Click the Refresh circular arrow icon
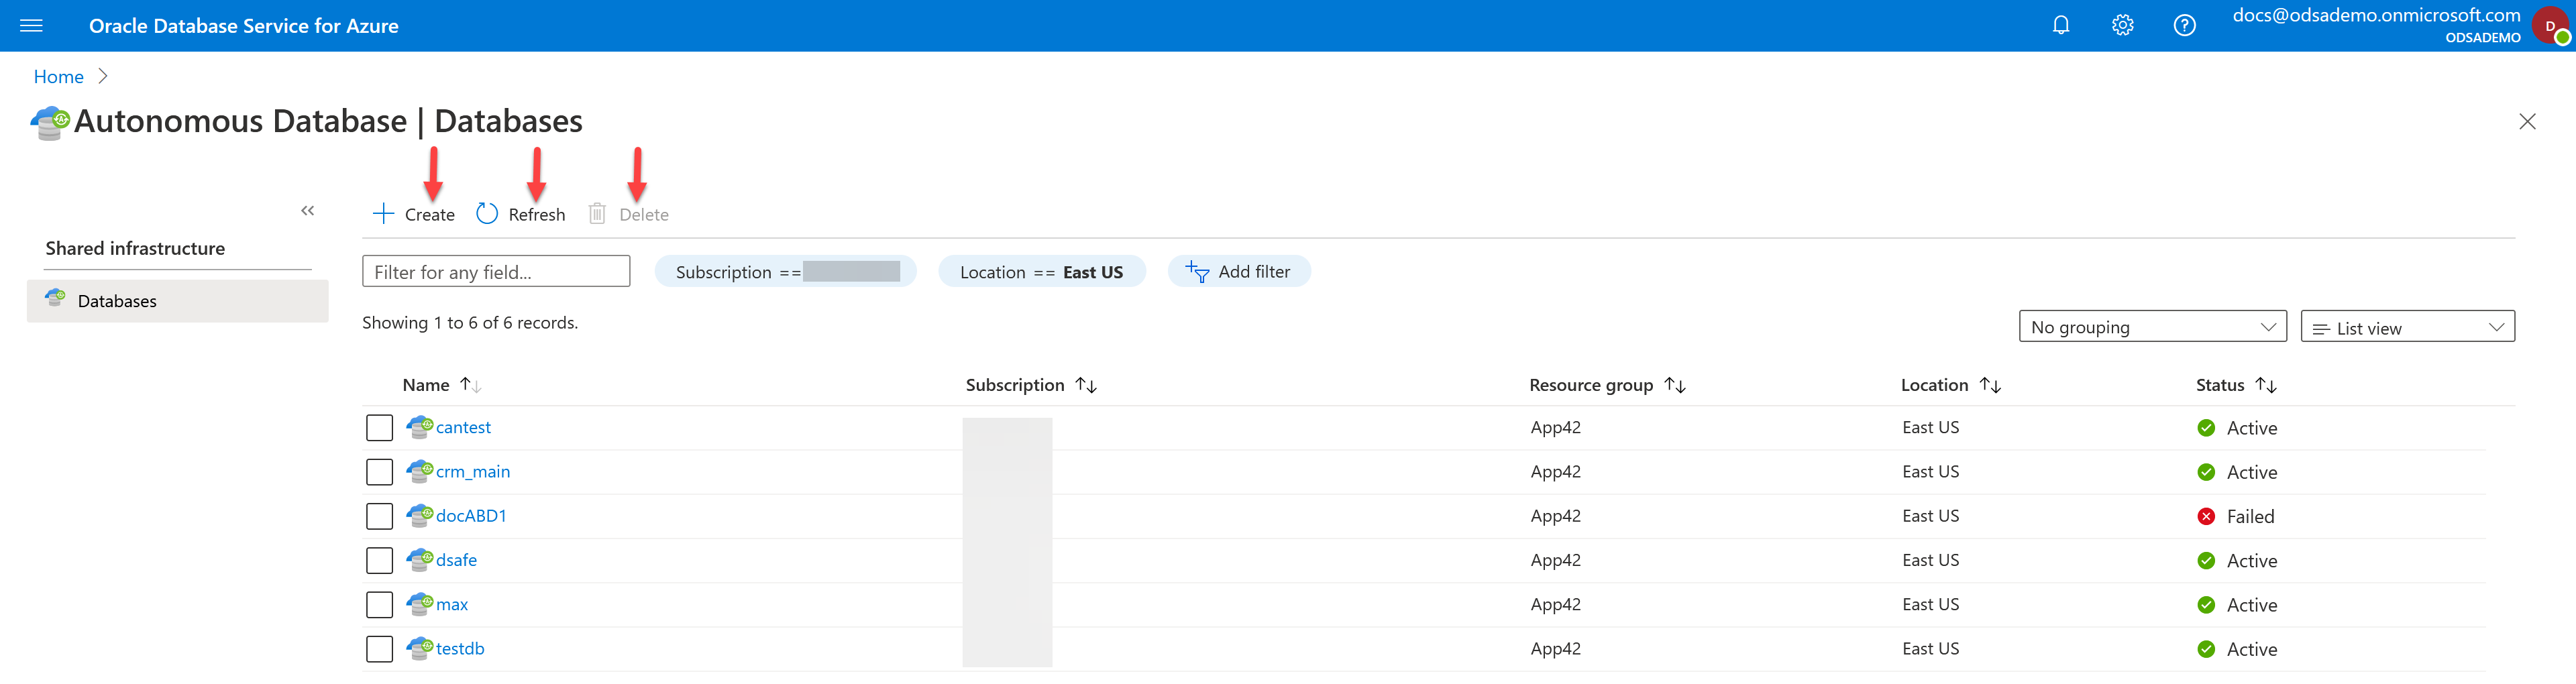 click(487, 213)
